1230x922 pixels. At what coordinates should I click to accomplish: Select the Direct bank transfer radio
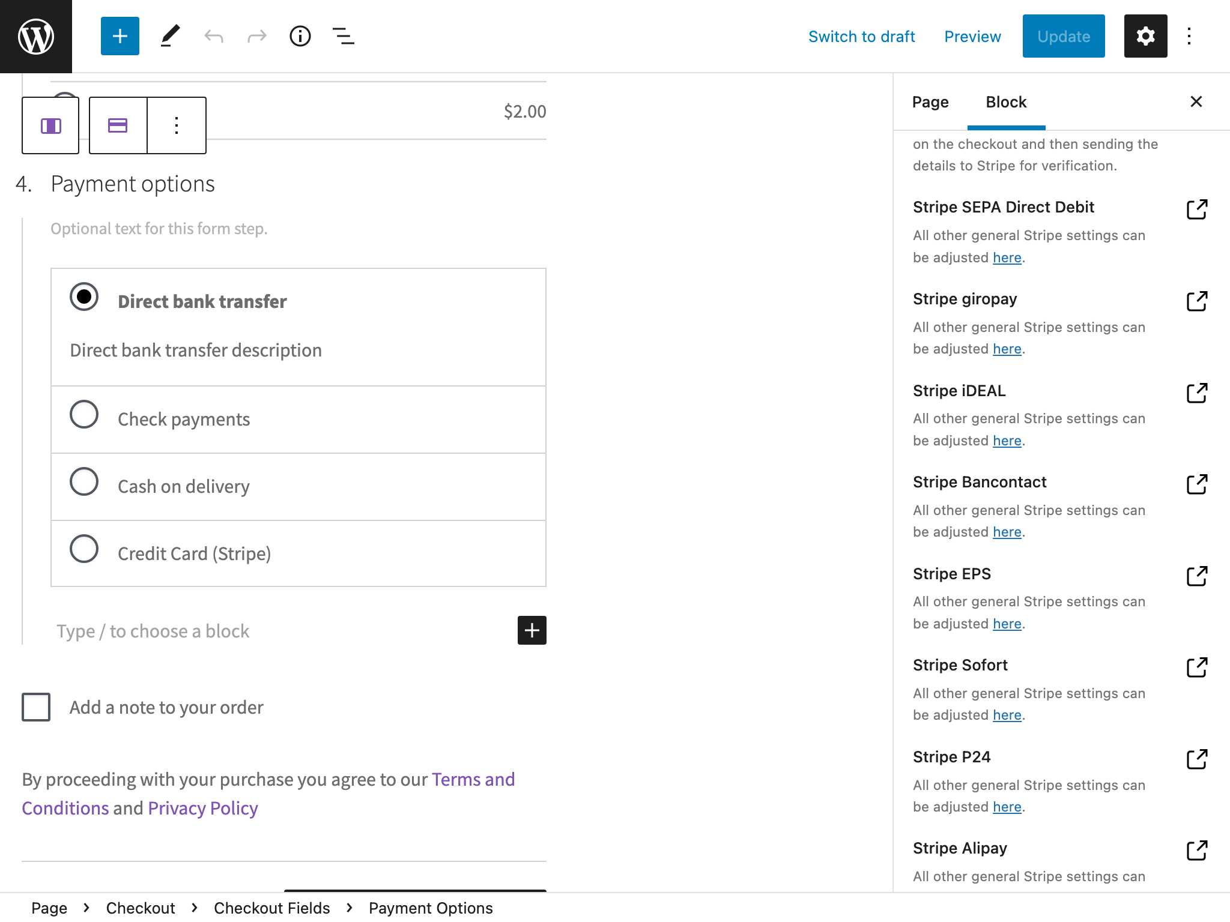pyautogui.click(x=84, y=297)
